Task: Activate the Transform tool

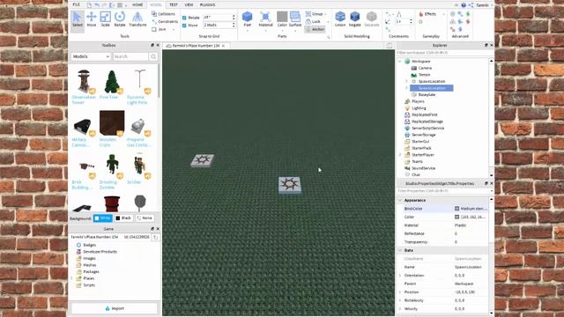Action: [137, 19]
